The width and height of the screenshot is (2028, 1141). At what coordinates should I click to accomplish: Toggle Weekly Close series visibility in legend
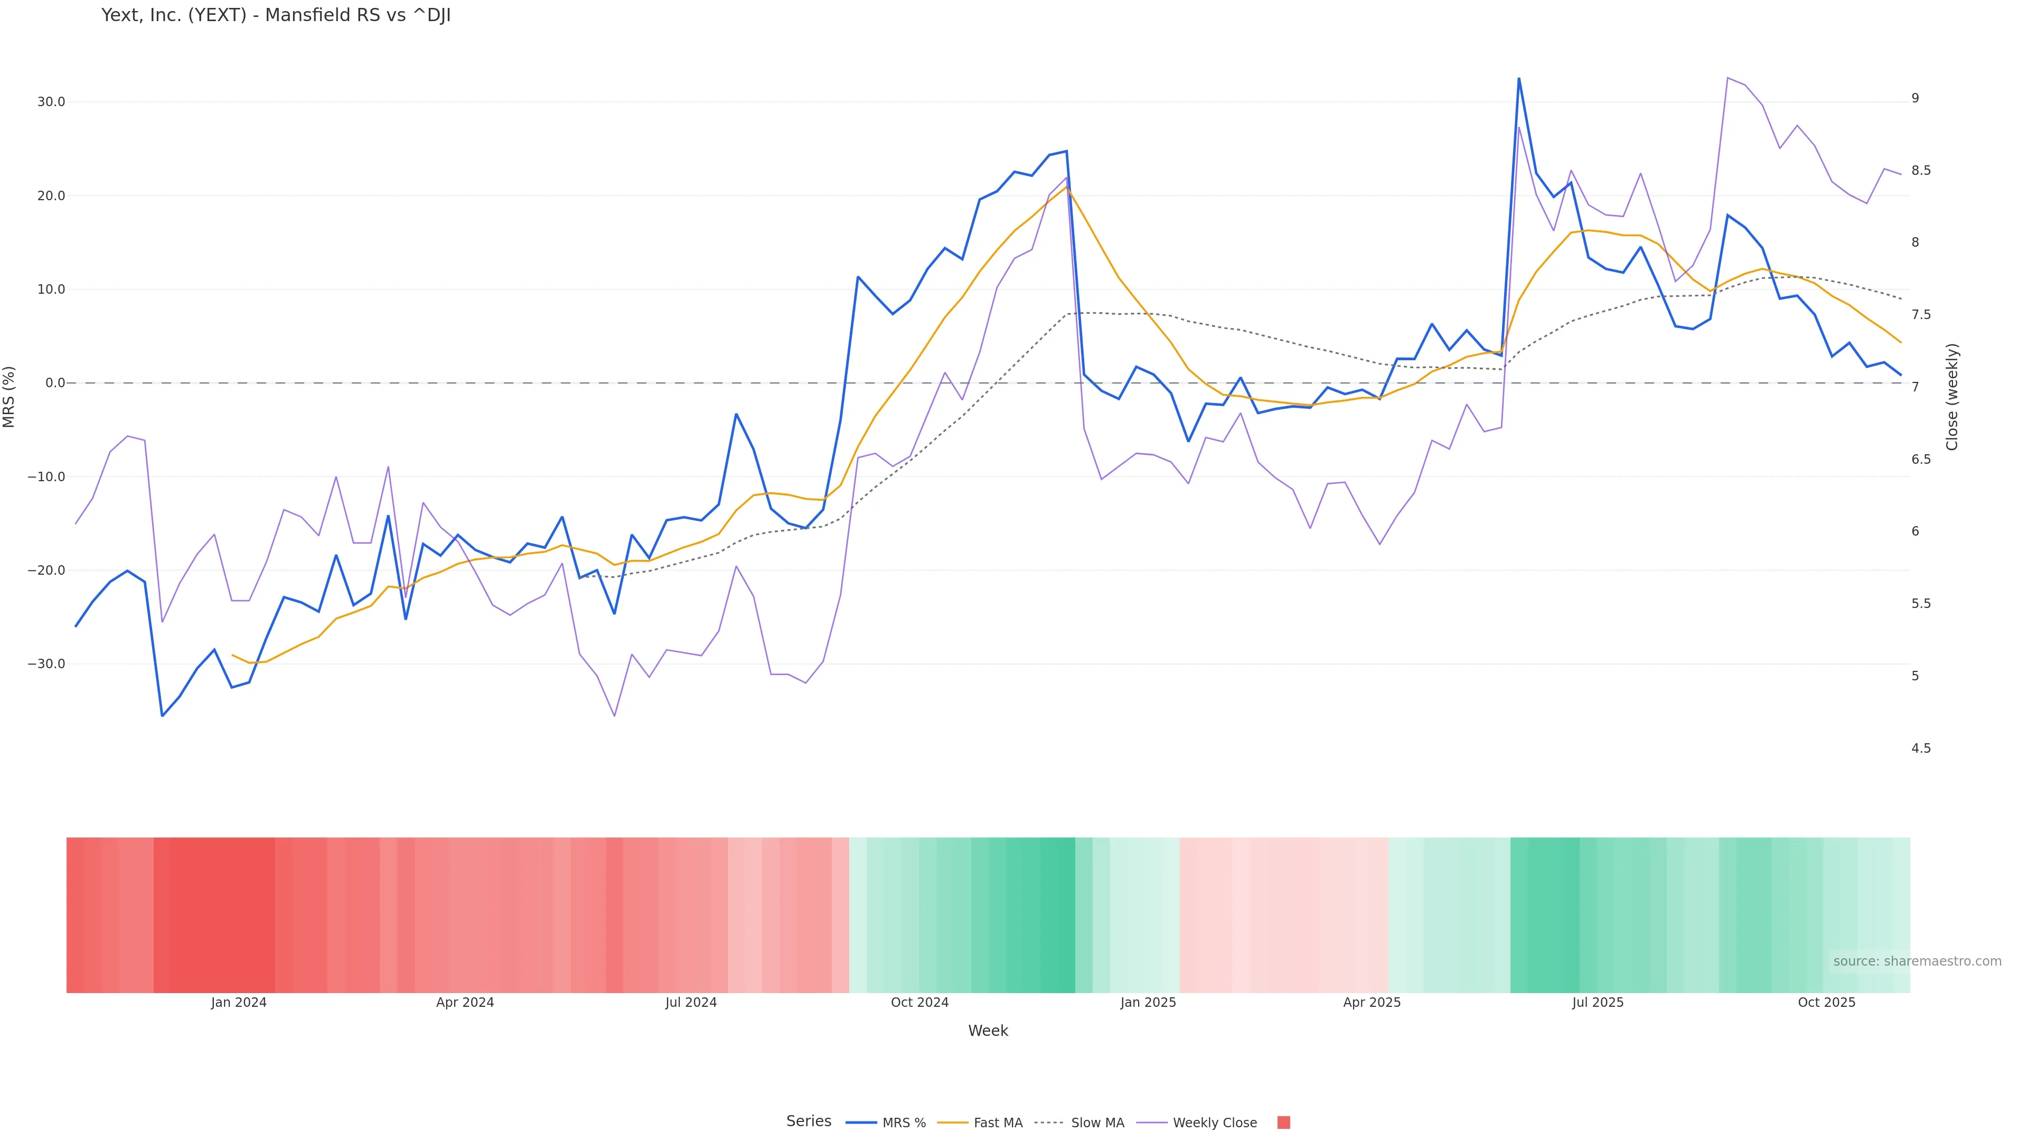point(1214,1123)
